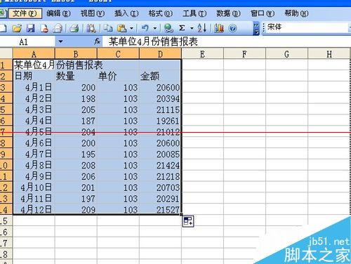
Task: Click the E-mail envelope toolbar icon
Action: point(58,28)
